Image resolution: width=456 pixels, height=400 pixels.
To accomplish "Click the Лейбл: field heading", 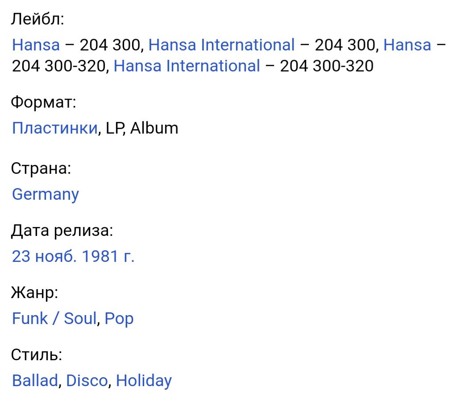I will coord(37,19).
